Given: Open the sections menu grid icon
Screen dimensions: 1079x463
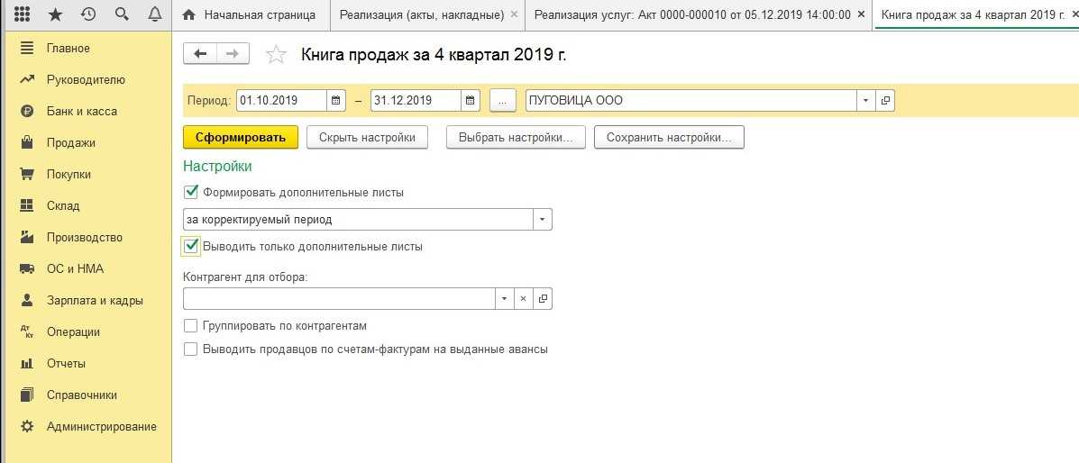Looking at the screenshot, I should coord(23,15).
